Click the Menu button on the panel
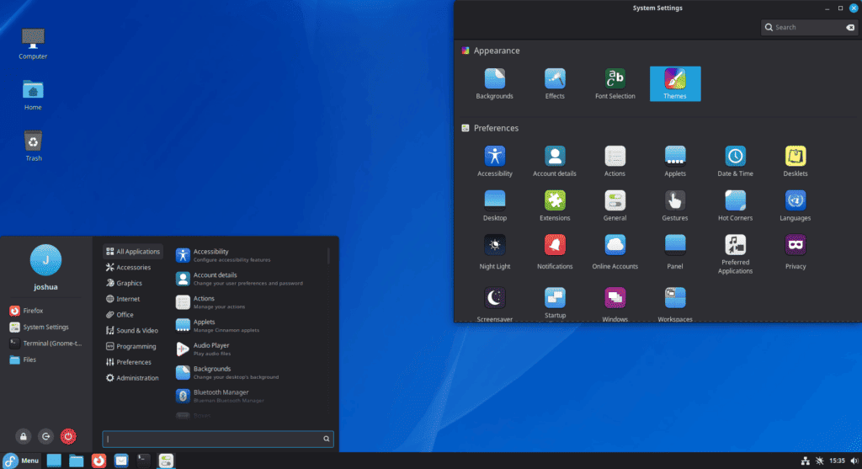Viewport: 862px width, 469px height. (x=21, y=461)
